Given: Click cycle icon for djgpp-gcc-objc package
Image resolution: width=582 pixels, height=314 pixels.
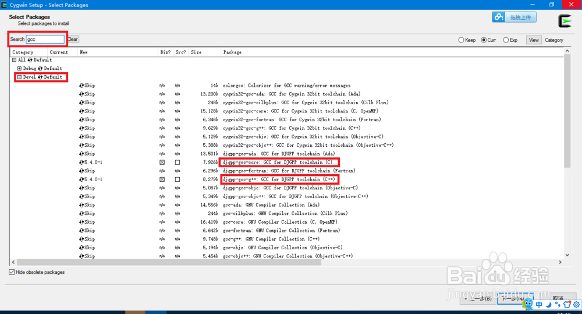Looking at the screenshot, I should (81, 188).
